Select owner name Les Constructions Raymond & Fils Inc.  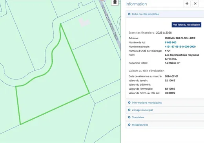(182, 57)
